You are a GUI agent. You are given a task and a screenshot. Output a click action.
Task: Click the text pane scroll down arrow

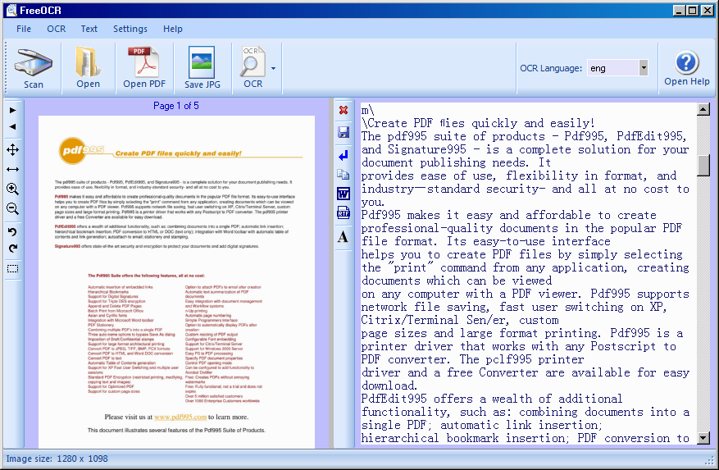click(703, 438)
